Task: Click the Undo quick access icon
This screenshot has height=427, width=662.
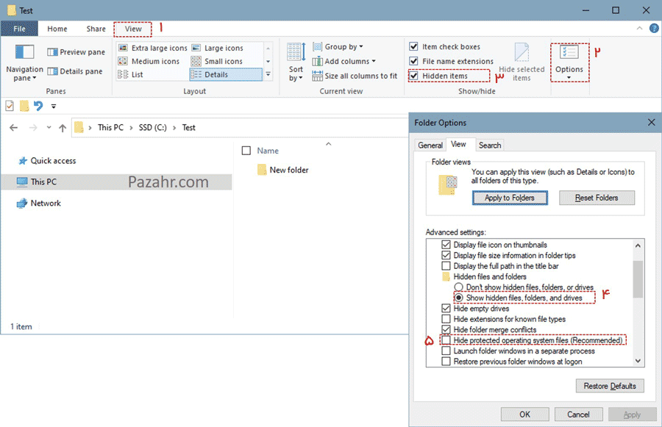Action: pyautogui.click(x=38, y=106)
